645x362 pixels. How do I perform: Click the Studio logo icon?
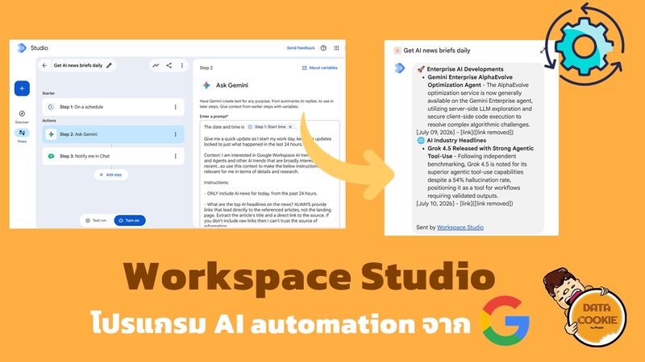pos(22,48)
